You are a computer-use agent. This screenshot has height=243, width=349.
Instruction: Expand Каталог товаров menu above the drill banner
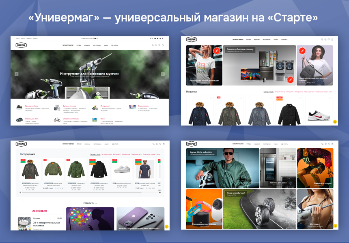tap(67, 45)
